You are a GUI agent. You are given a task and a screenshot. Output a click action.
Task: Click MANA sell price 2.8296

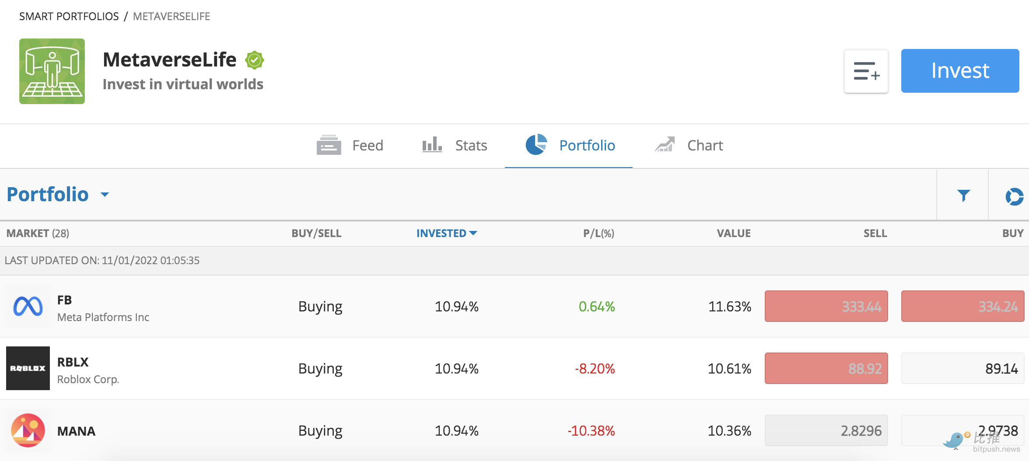click(826, 430)
